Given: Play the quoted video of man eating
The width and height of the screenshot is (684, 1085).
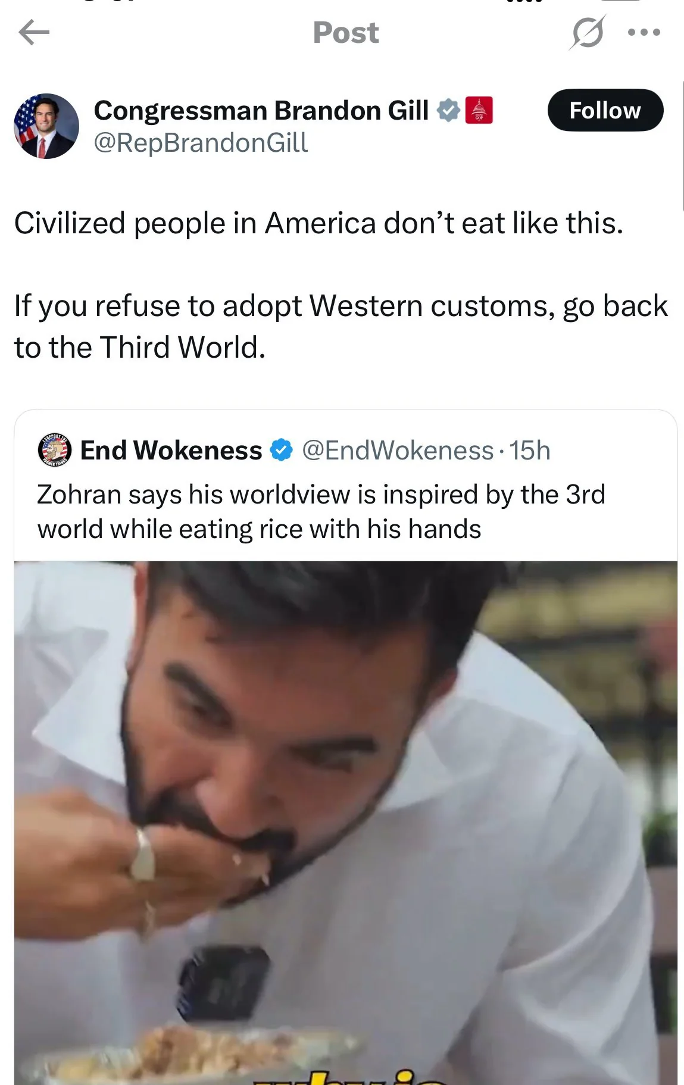Looking at the screenshot, I should point(346,823).
